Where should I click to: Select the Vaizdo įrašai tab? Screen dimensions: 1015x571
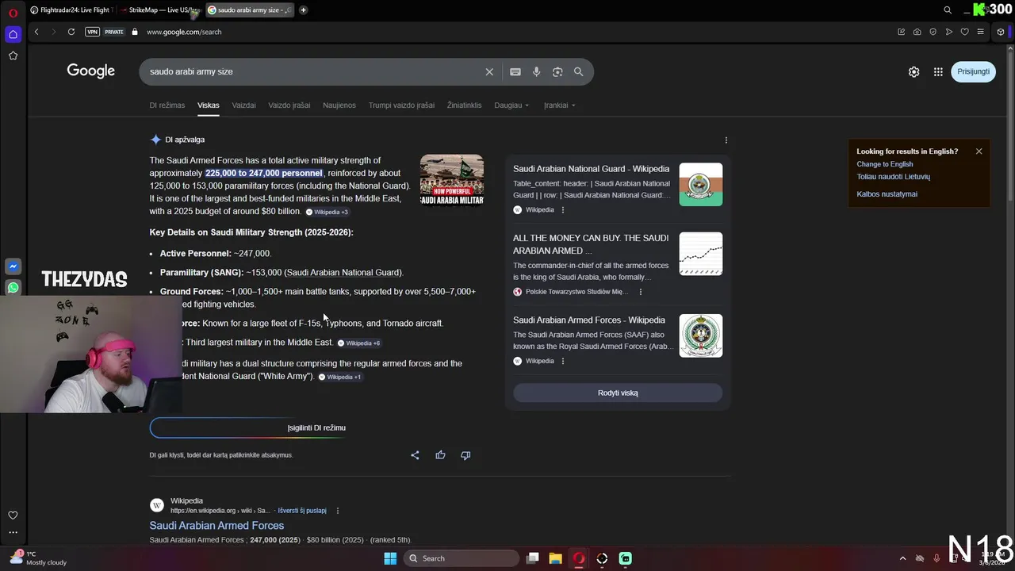pos(289,105)
